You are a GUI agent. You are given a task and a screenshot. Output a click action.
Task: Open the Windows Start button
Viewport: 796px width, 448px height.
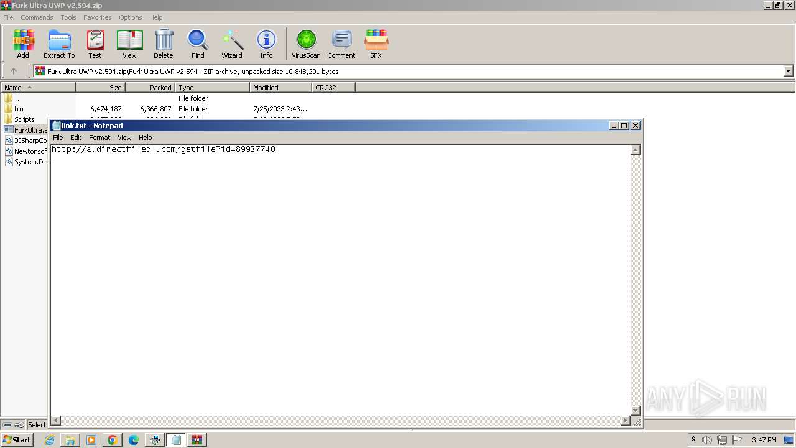pos(17,440)
